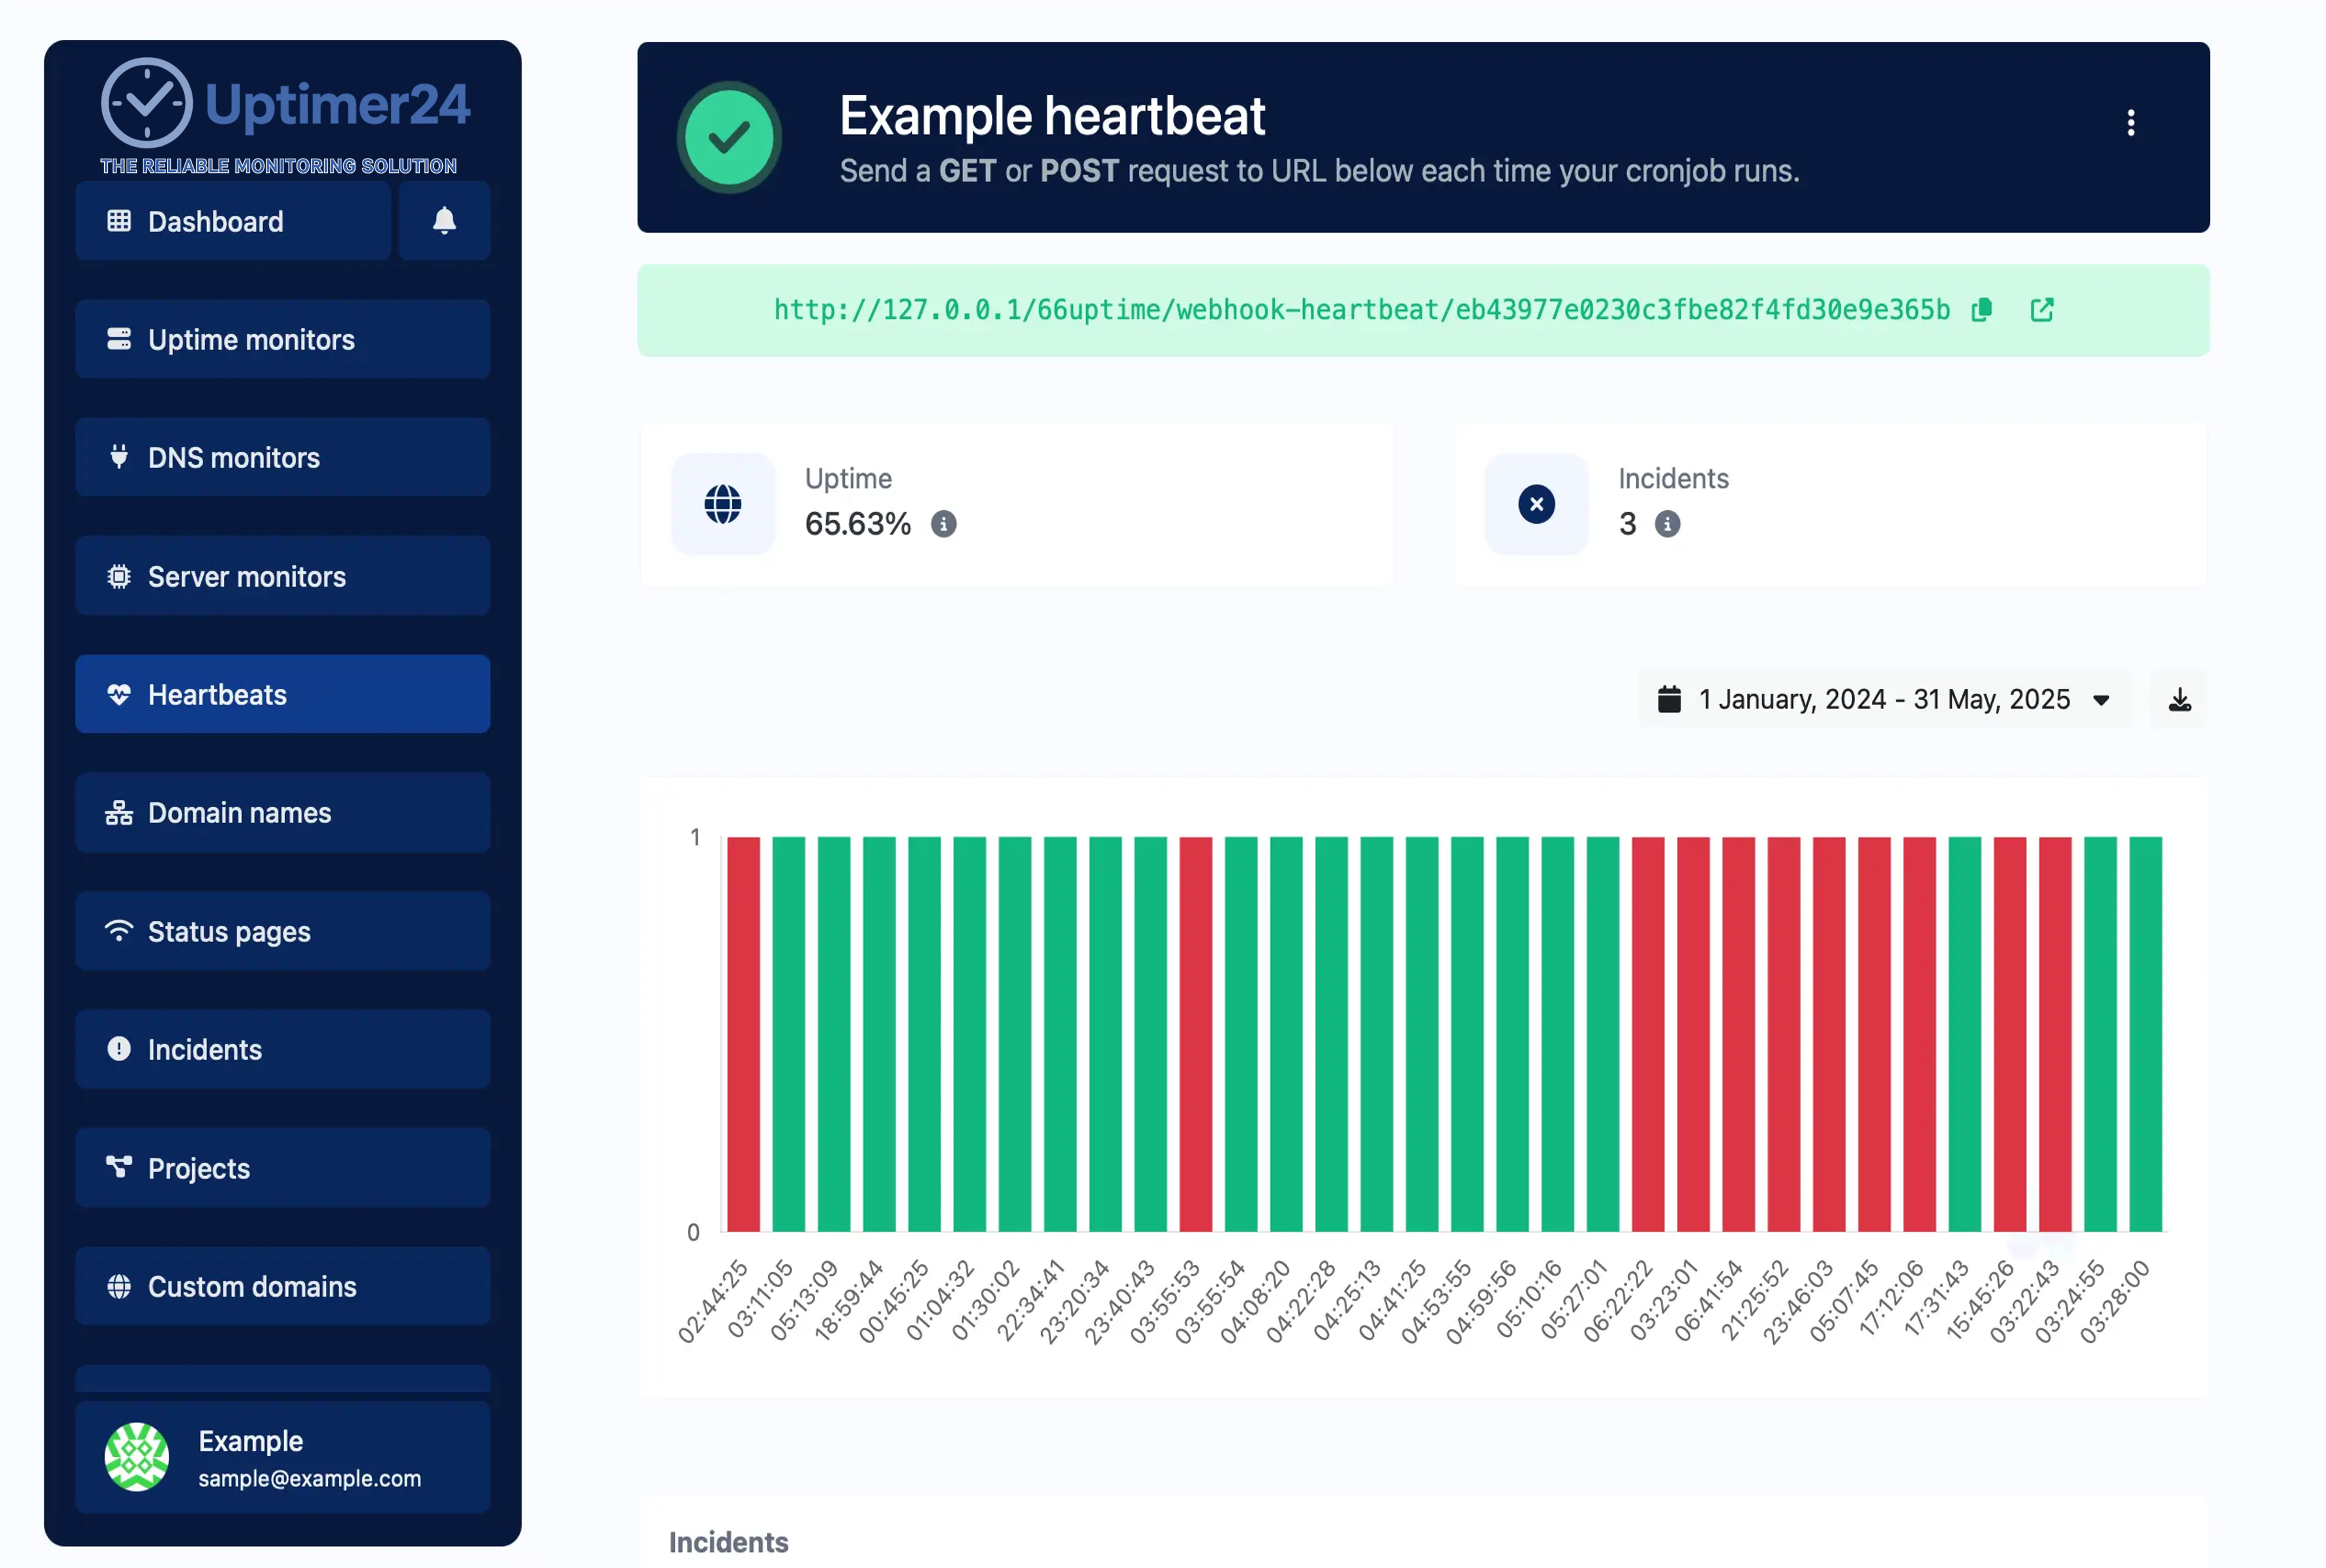Click the DNS monitors plug icon
The image size is (2326, 1568).
(119, 457)
